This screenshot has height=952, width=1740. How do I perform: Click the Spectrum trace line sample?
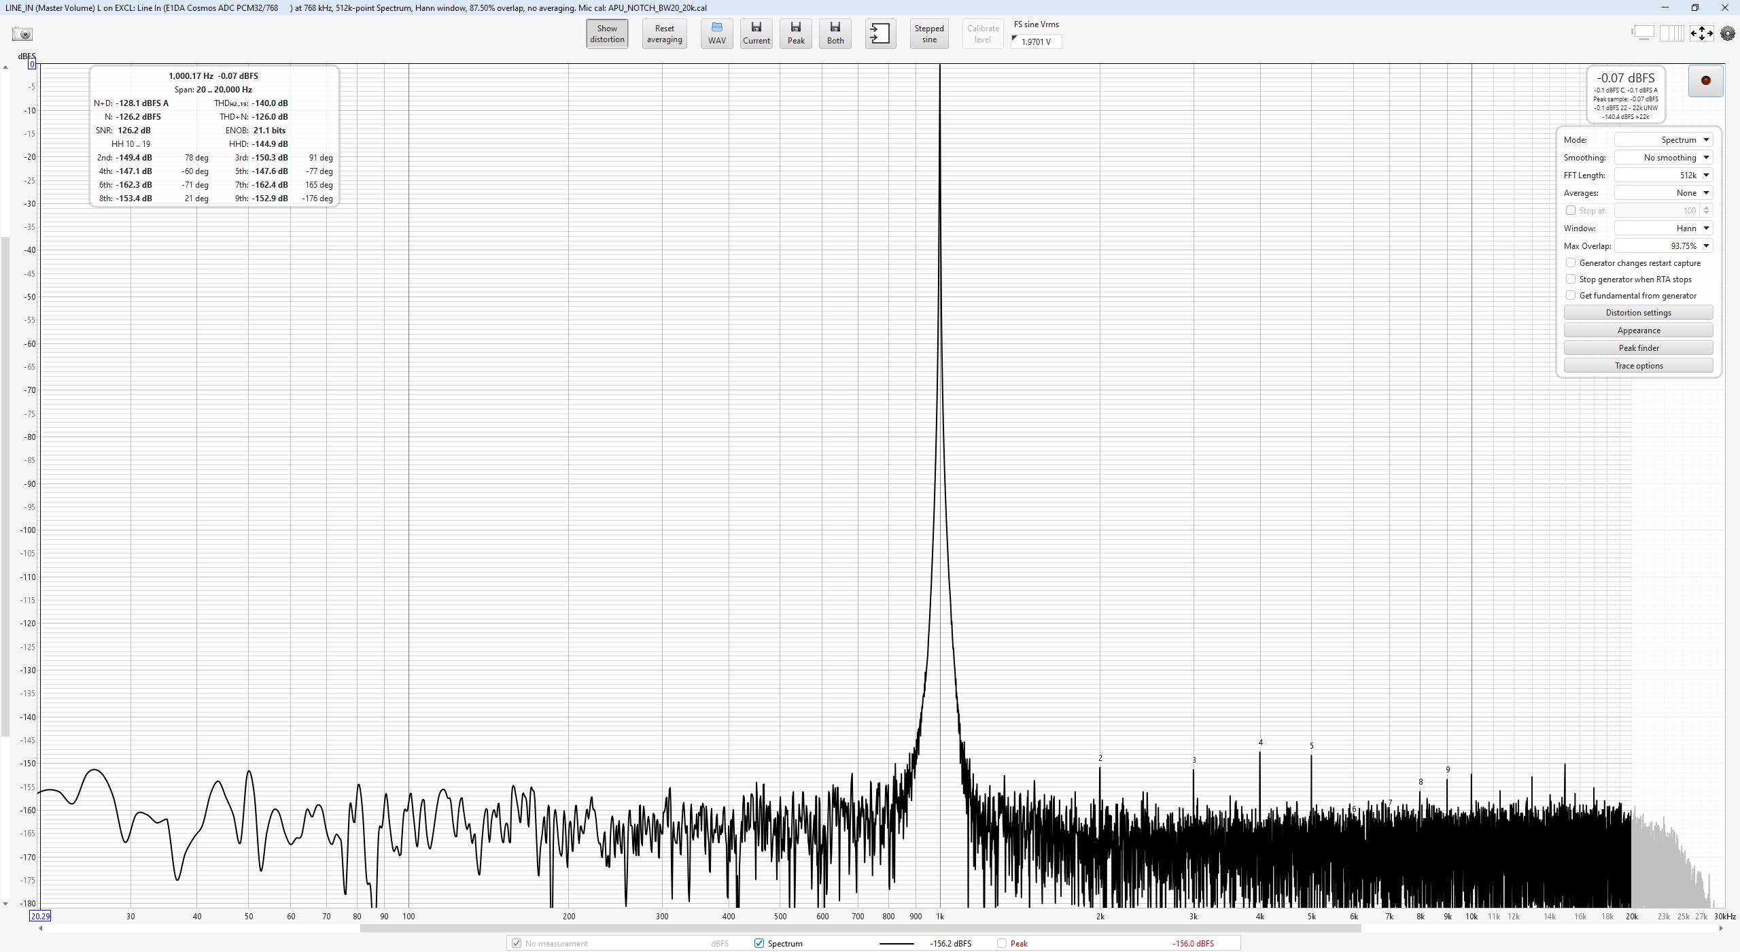[x=897, y=943]
